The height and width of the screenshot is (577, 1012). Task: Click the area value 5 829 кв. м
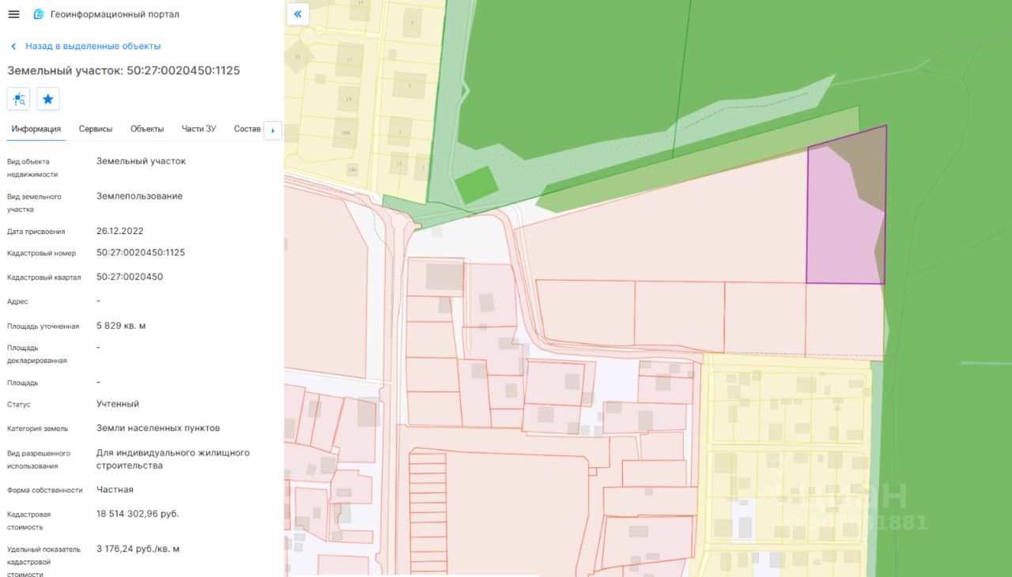[121, 326]
